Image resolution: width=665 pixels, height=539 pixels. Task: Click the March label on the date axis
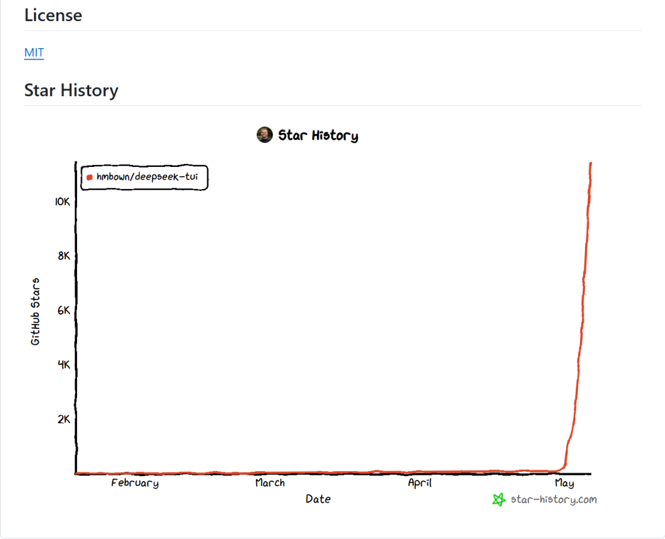coord(270,482)
